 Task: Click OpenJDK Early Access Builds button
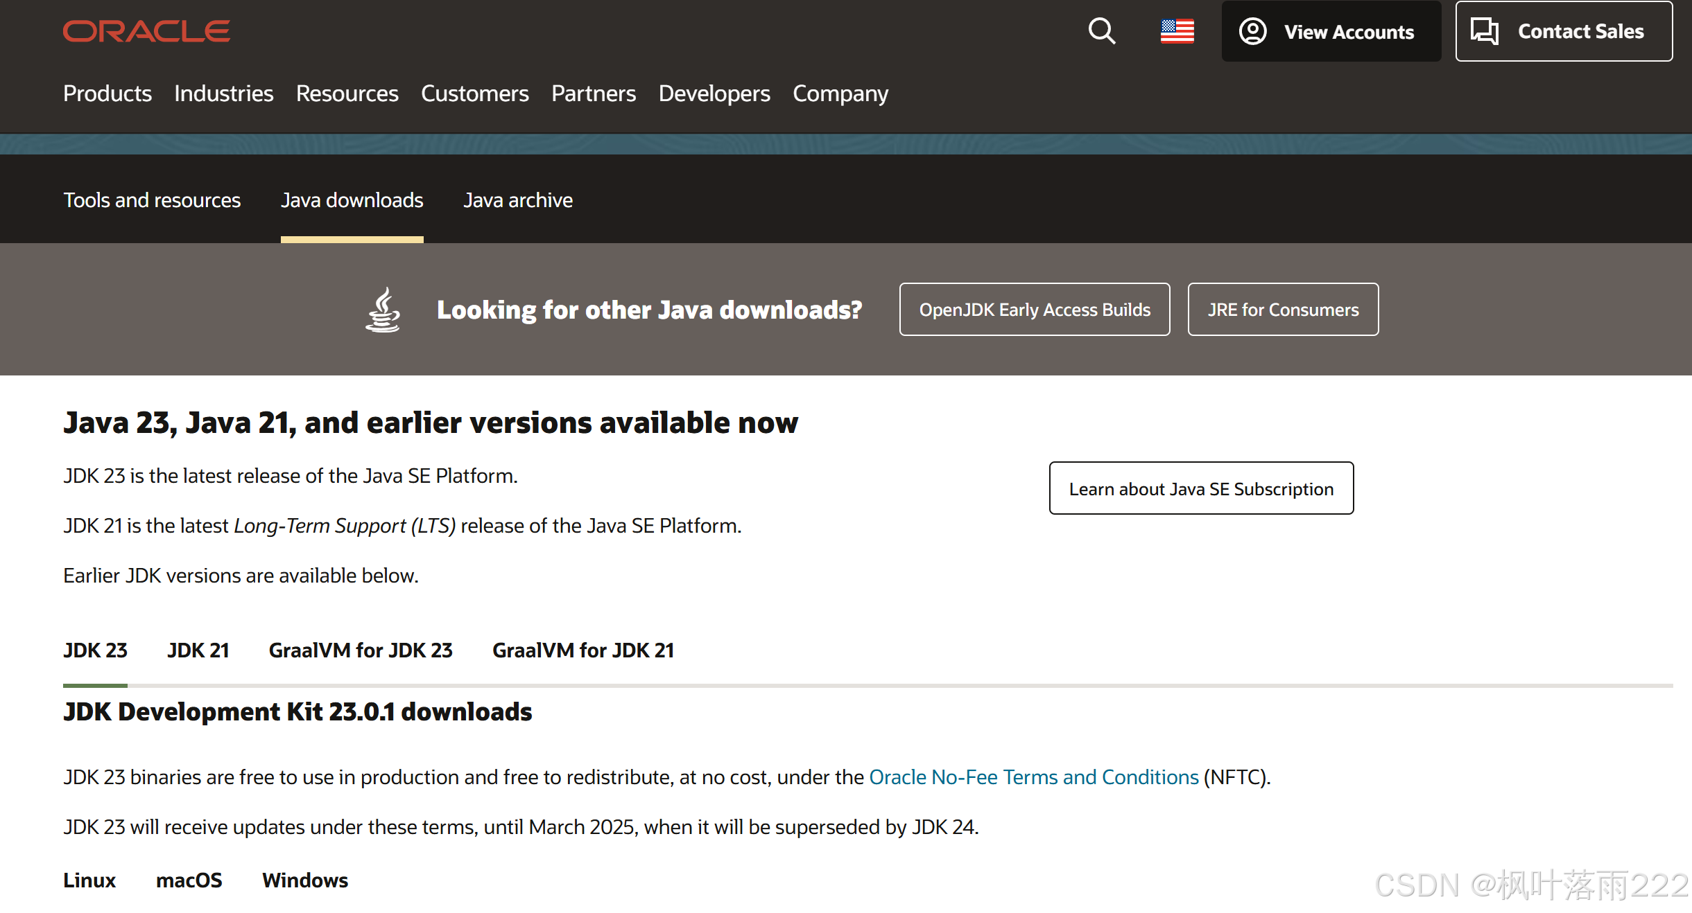(1035, 310)
